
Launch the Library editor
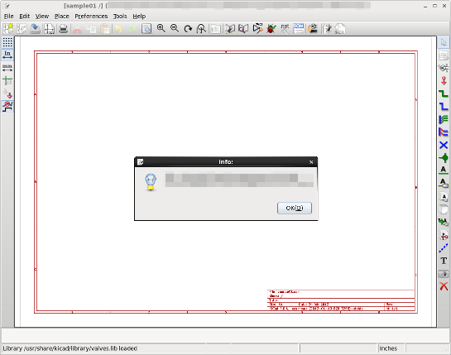230,29
